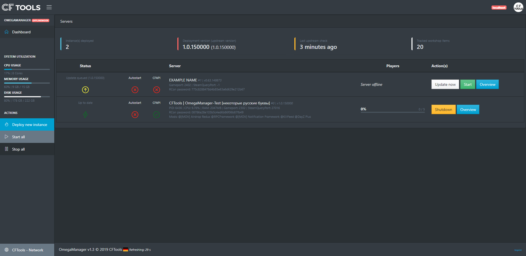Click the CF Tools round profile avatar
Image resolution: width=526 pixels, height=256 pixels.
pos(518,7)
